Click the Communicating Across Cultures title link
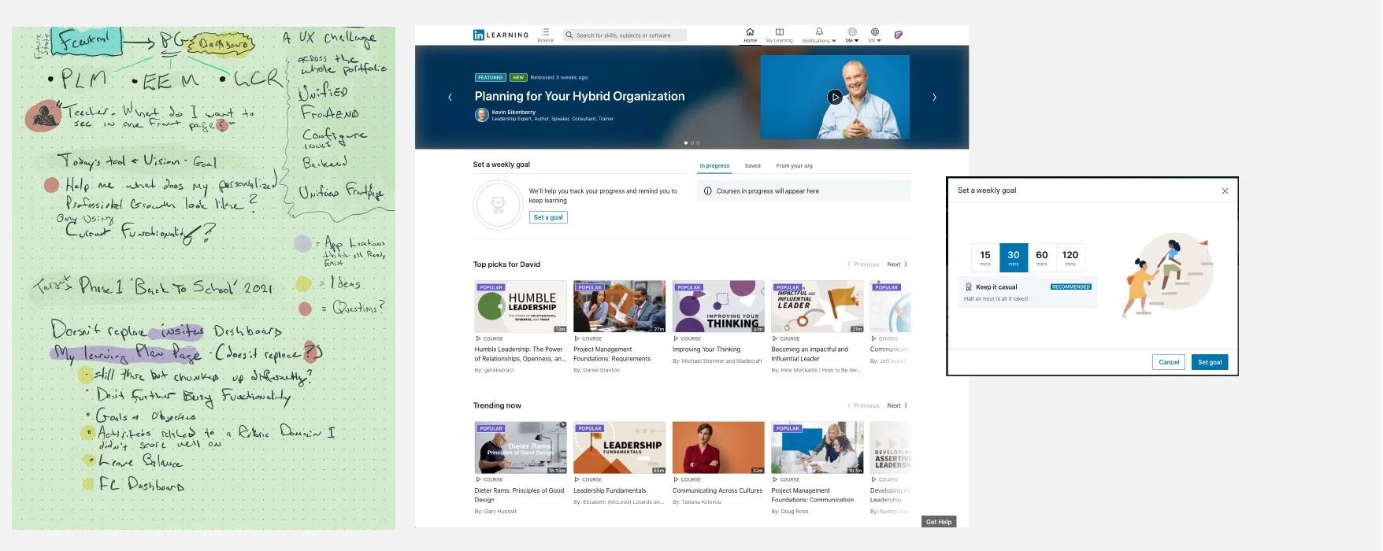The image size is (1383, 551). click(x=717, y=490)
